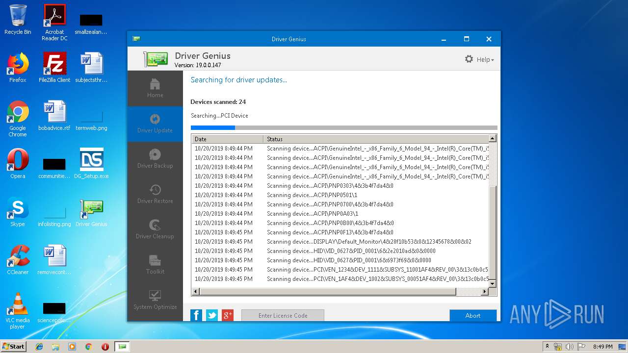Select row Scanning device ACPI\PNP0501\1
The image size is (628, 353).
click(x=340, y=195)
